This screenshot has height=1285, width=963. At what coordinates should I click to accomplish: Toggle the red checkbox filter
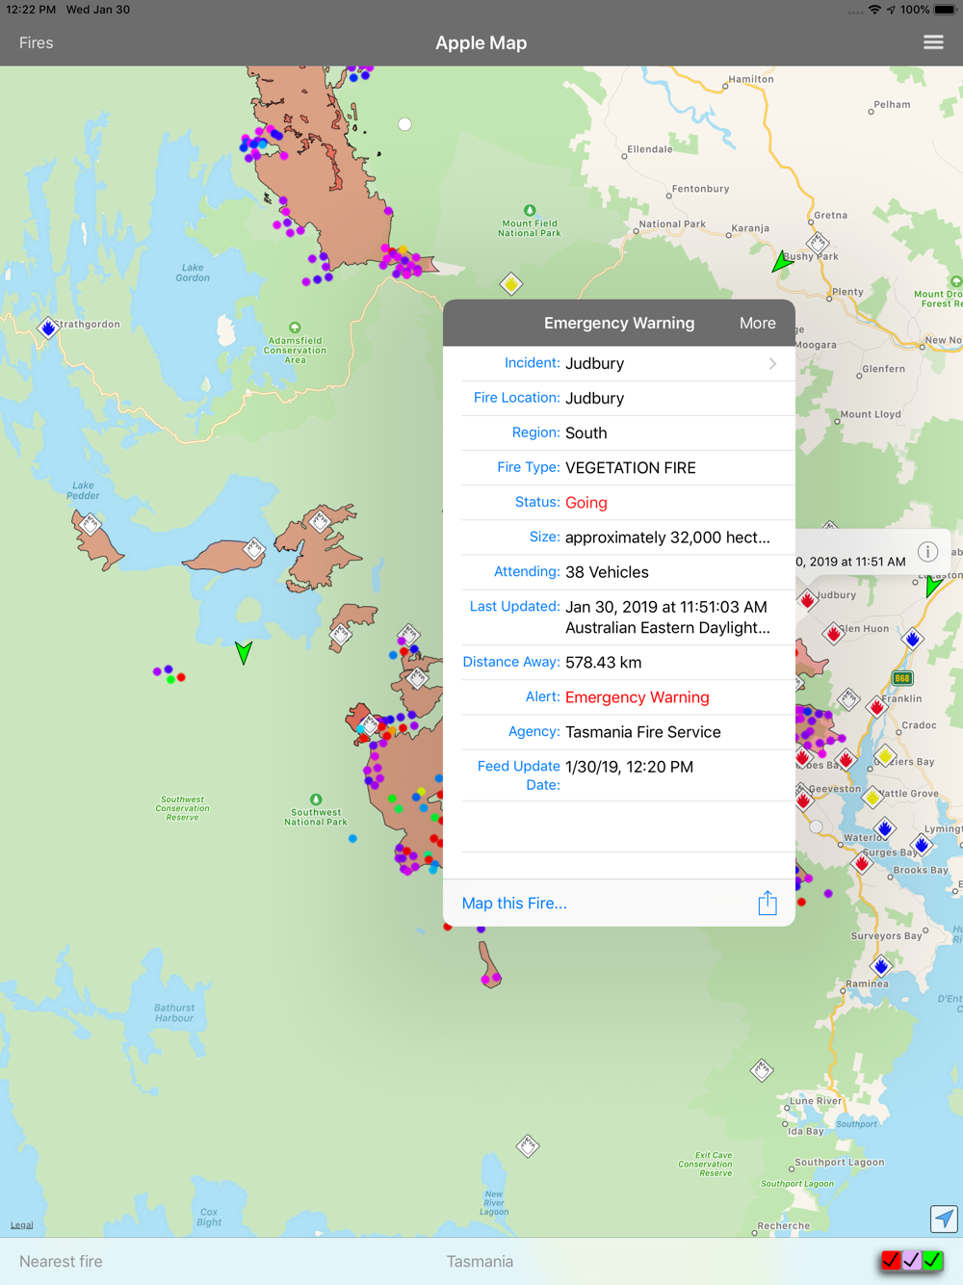click(x=891, y=1260)
